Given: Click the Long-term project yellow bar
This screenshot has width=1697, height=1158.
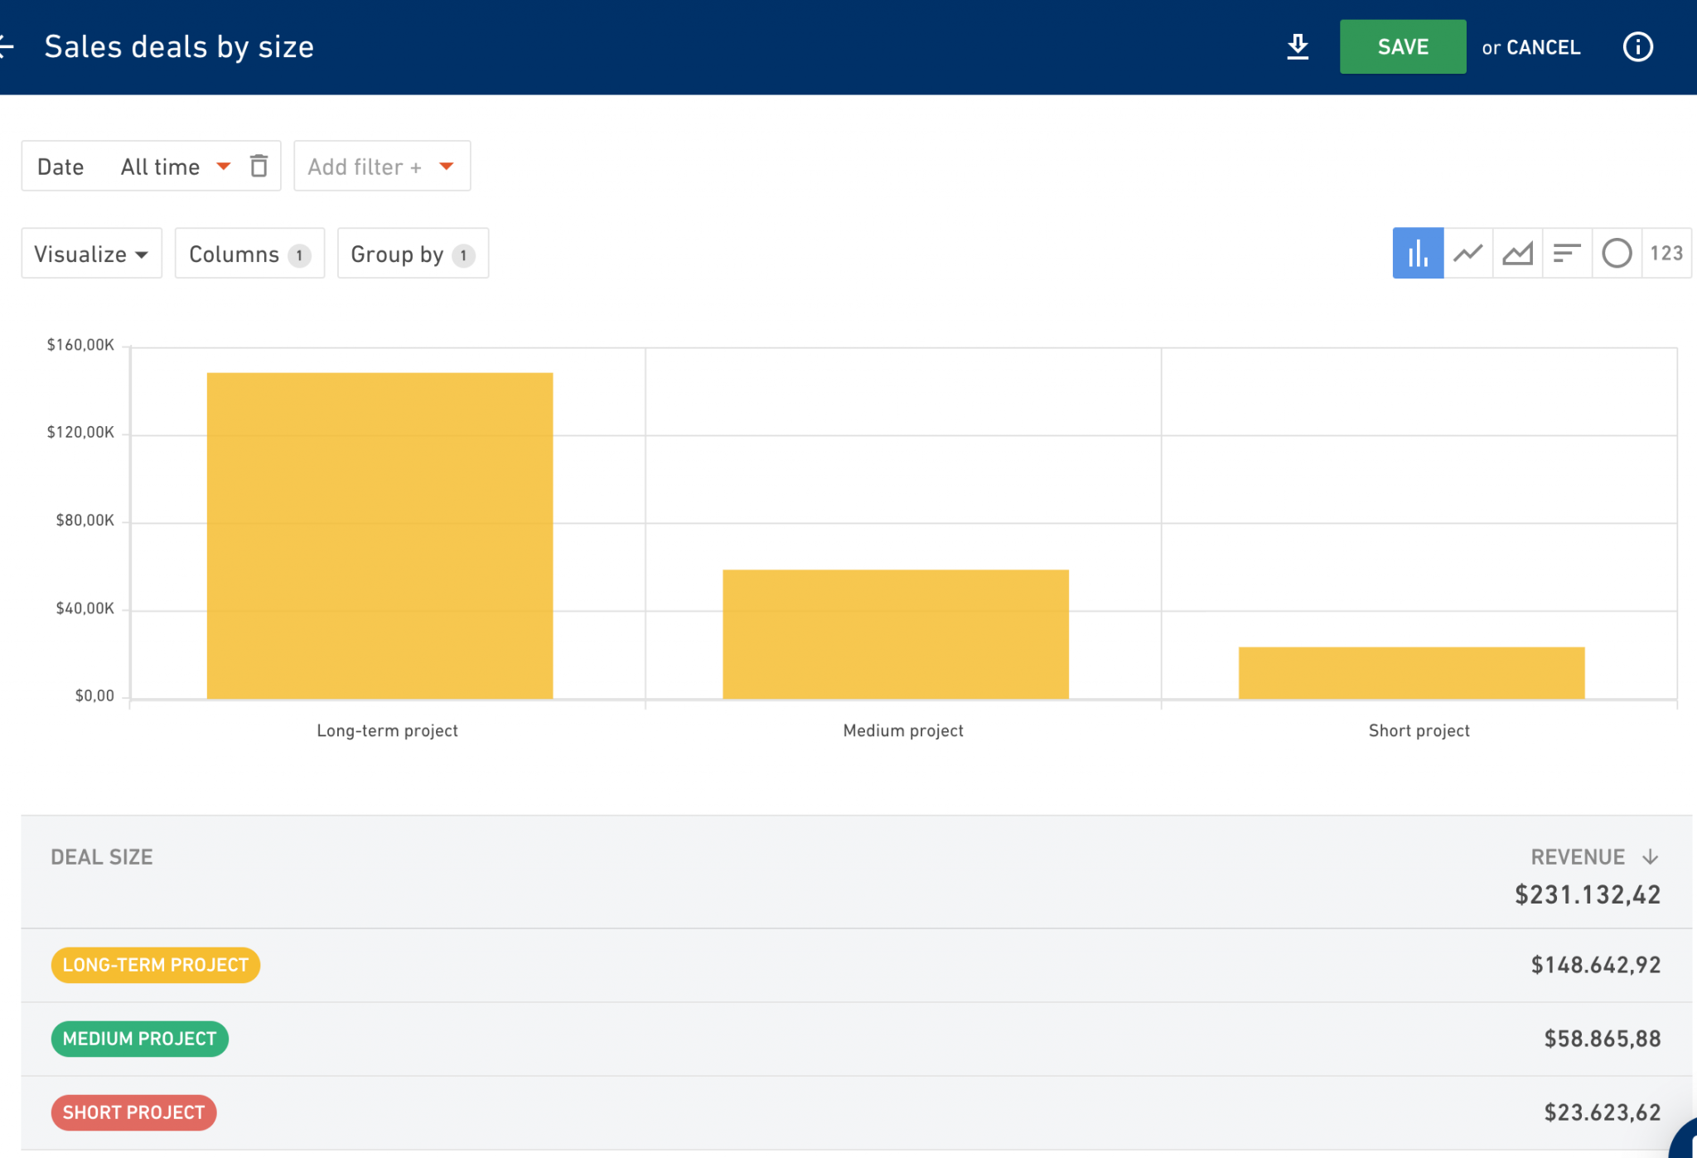Looking at the screenshot, I should (380, 535).
